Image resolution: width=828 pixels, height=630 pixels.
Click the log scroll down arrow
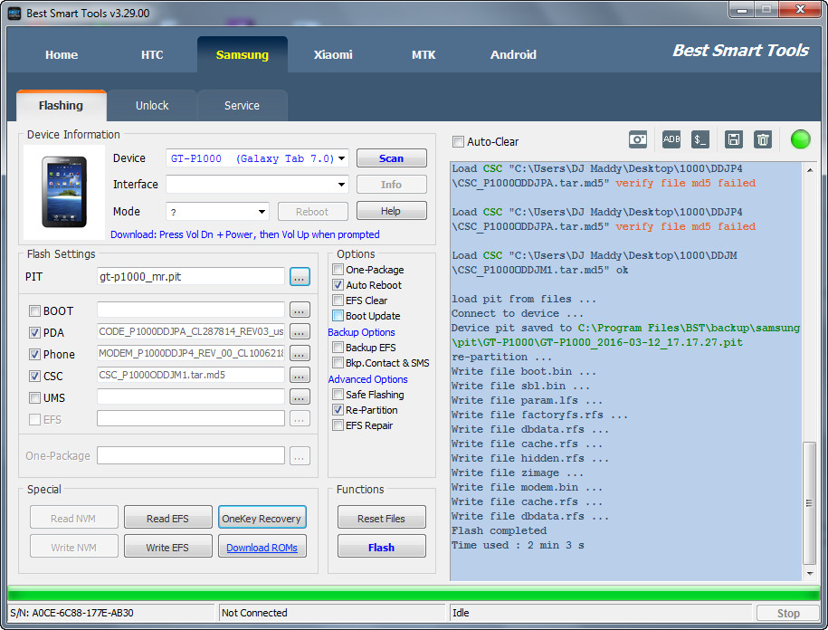[x=810, y=574]
